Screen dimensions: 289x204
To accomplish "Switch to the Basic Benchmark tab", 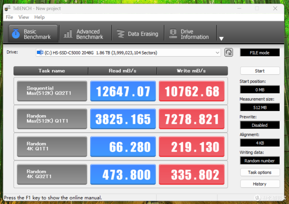I will coord(33,34).
